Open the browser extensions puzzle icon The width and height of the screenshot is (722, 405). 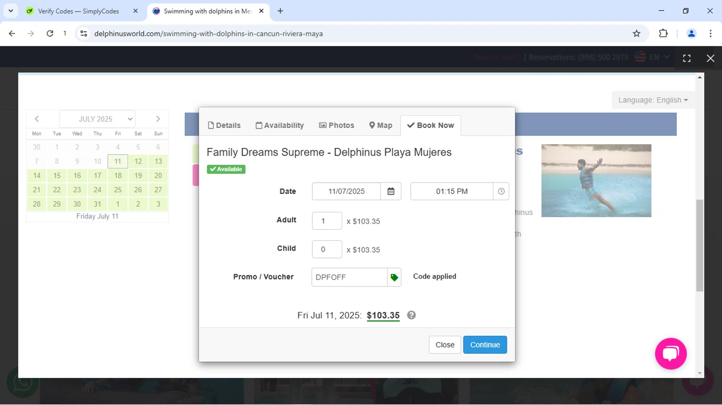[663, 34]
